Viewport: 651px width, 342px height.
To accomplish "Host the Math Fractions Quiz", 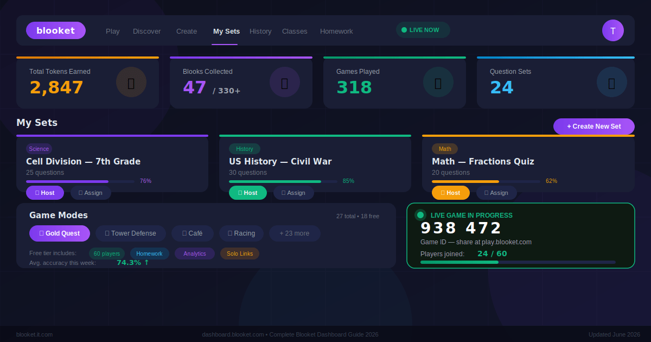I will [451, 193].
